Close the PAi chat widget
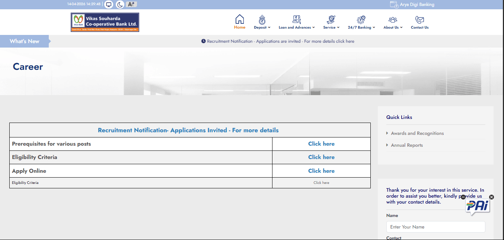 (491, 197)
